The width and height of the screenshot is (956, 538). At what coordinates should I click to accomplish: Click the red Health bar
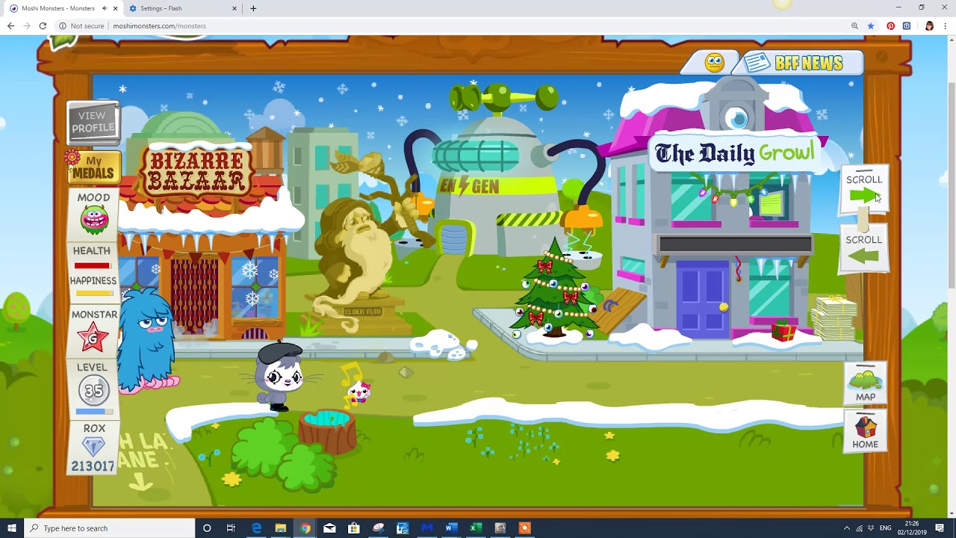(92, 265)
